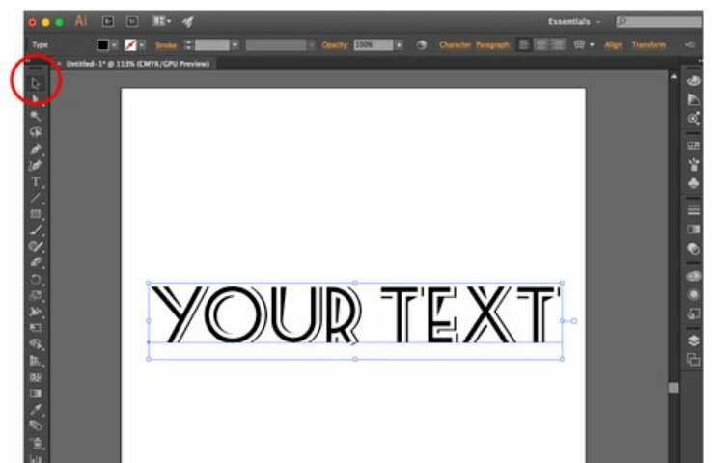Select the Direct Selection tool
Image resolution: width=720 pixels, height=463 pixels.
point(36,98)
